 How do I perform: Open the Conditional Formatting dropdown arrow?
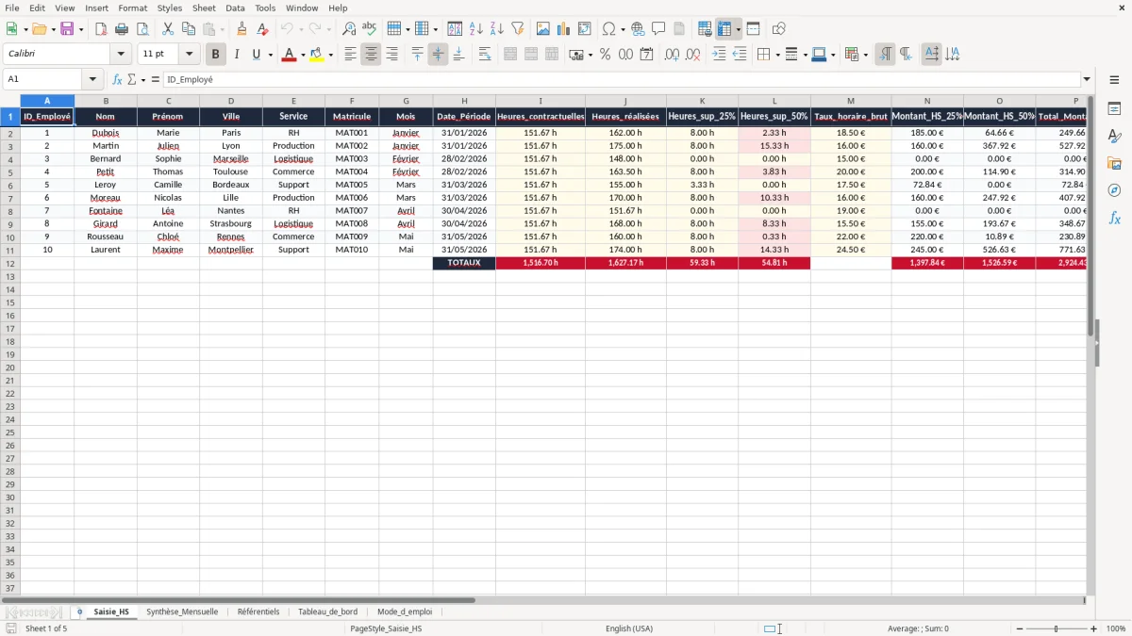coord(865,55)
